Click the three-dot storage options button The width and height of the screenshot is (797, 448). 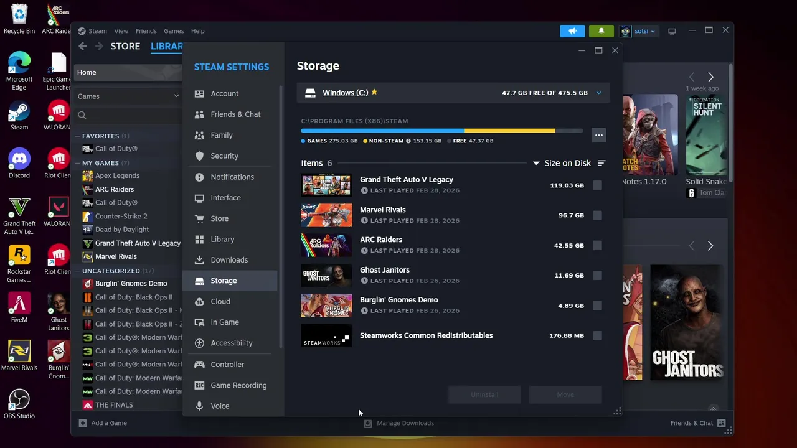click(x=598, y=135)
